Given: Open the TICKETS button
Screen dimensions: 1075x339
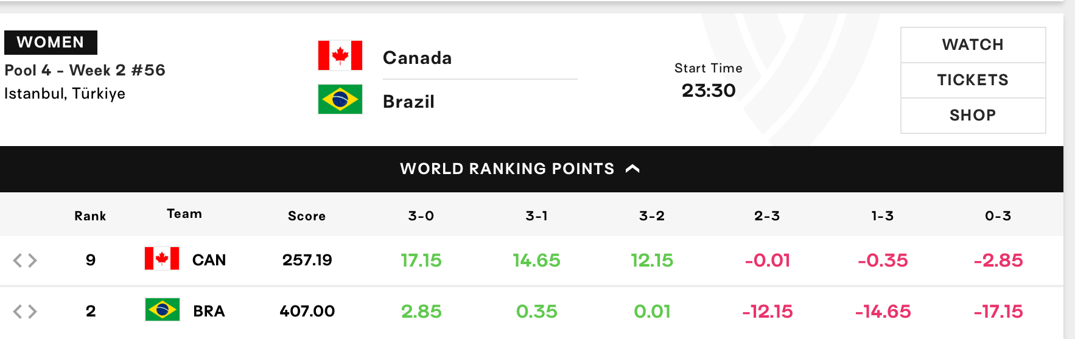Looking at the screenshot, I should (x=973, y=80).
